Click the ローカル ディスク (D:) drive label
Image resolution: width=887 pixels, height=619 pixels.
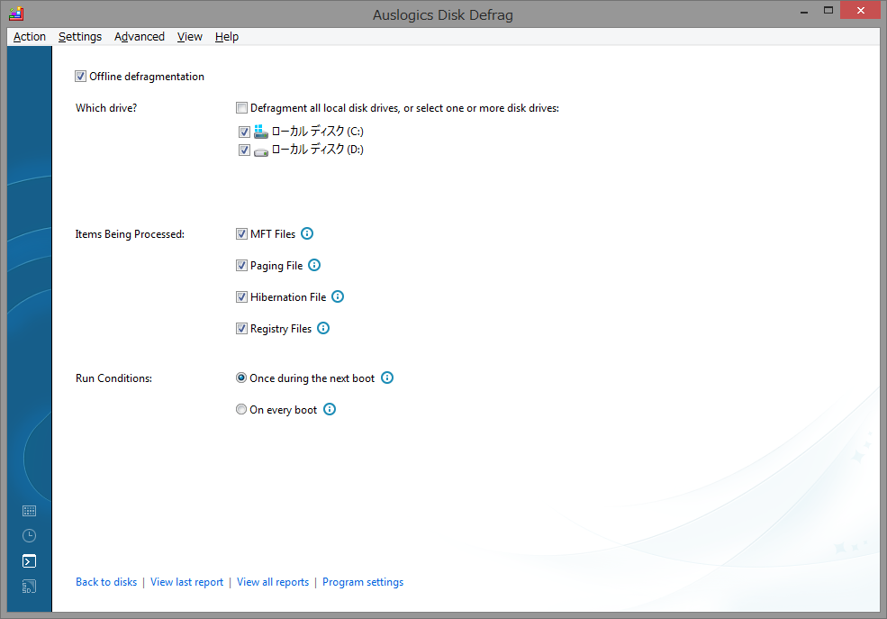(x=317, y=150)
